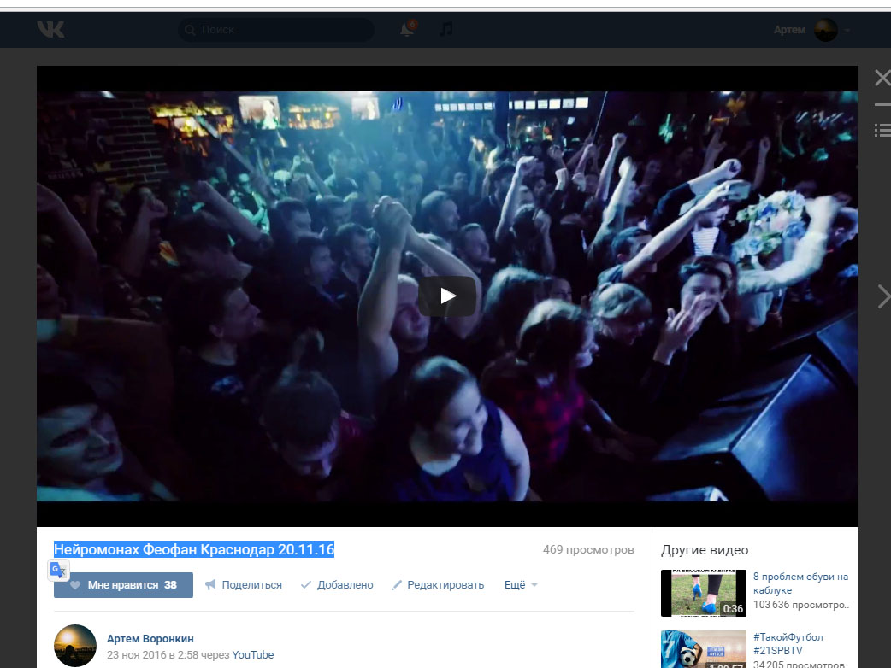This screenshot has width=891, height=668.
Task: Expand the Ещё dropdown menu
Action: [521, 585]
